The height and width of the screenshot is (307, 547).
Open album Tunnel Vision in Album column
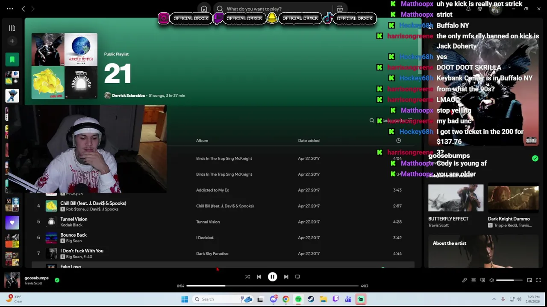tap(208, 222)
